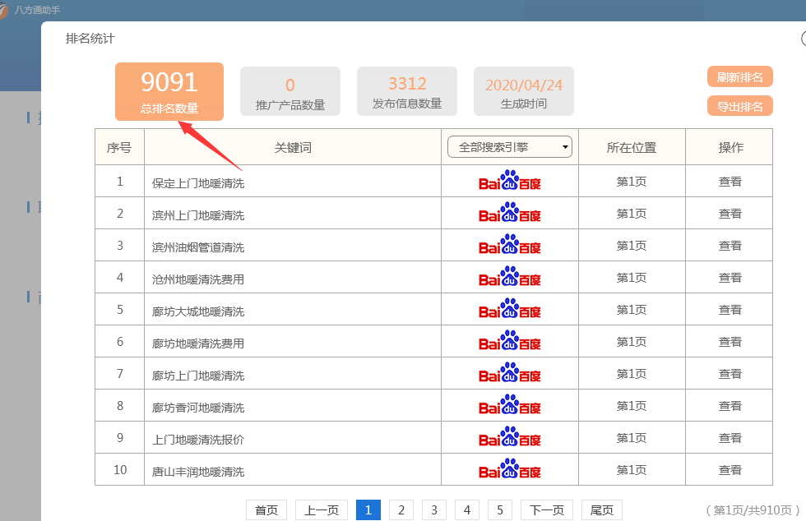Click 第1页 position for 保定上门地暖清洗

(x=632, y=182)
